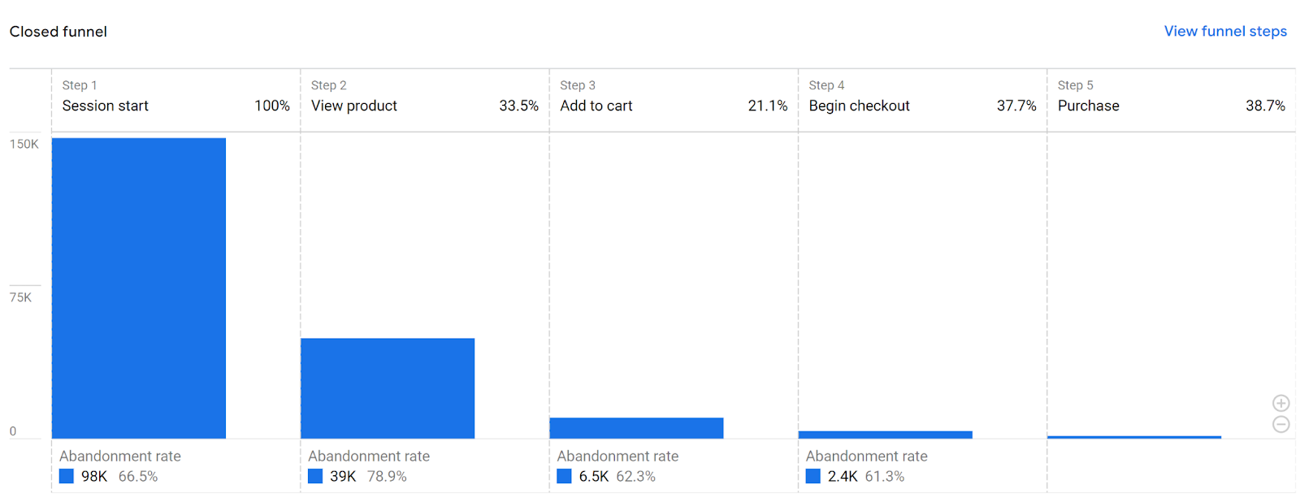Screen dimensions: 1300x498
Task: Select the Begin checkout bar
Action: point(886,435)
